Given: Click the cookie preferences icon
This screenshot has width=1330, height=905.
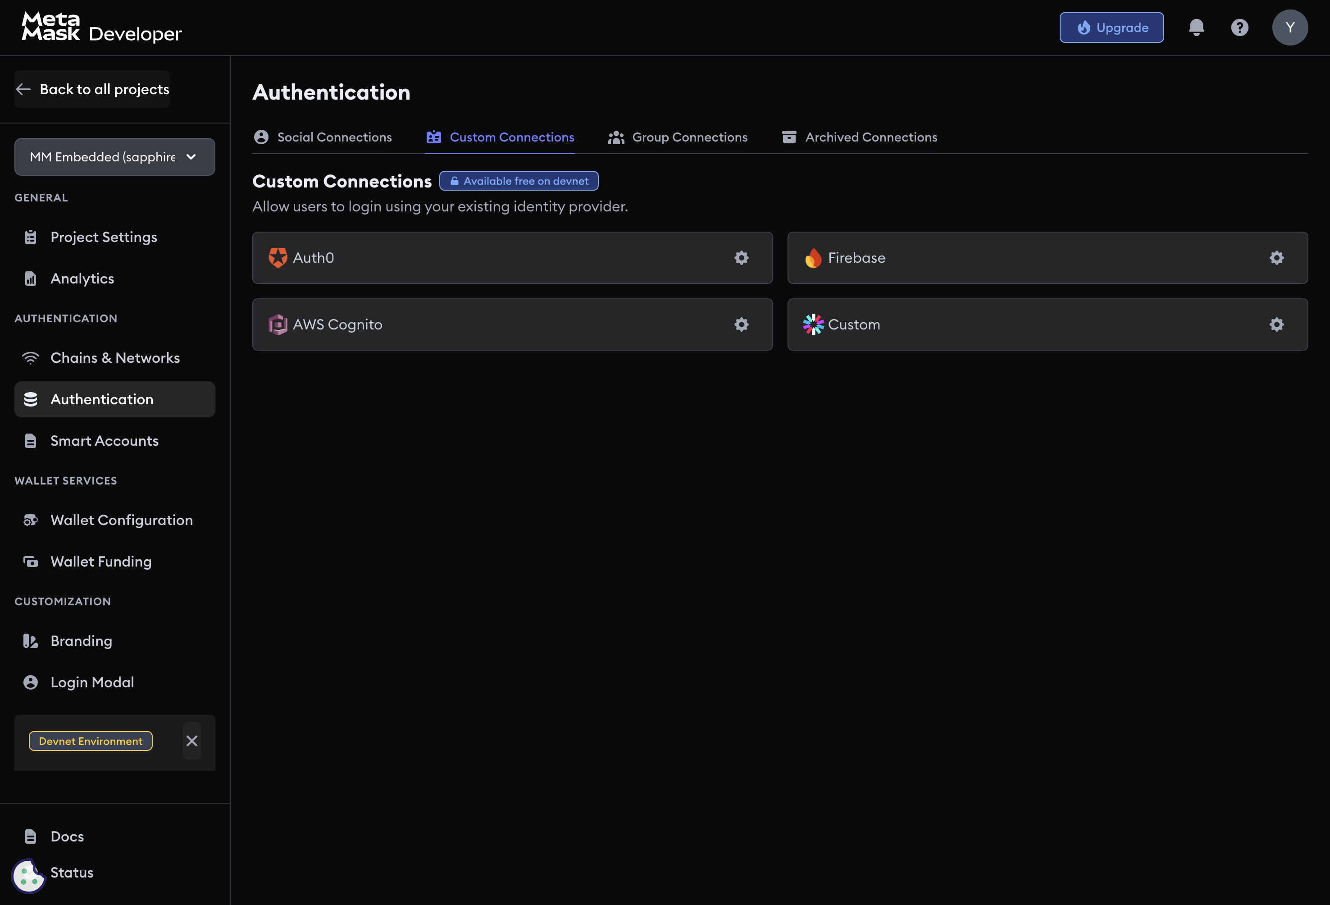Looking at the screenshot, I should [x=28, y=875].
